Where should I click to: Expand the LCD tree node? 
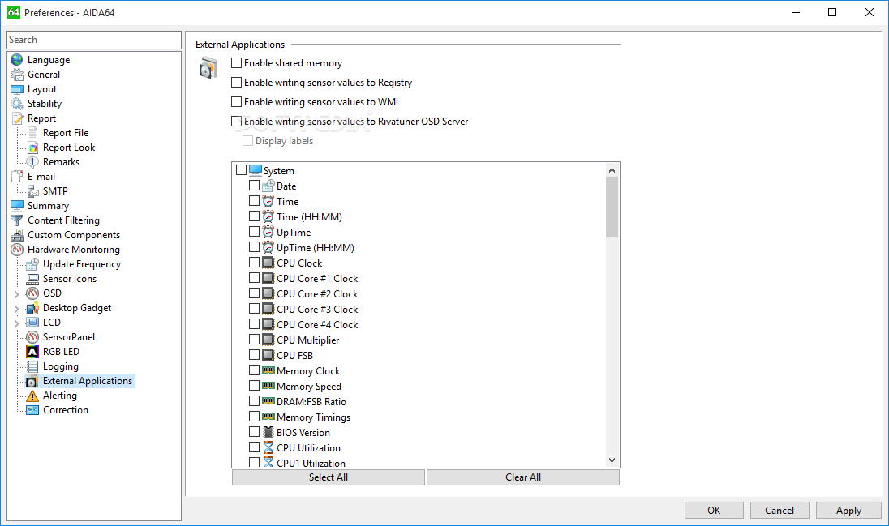pyautogui.click(x=16, y=323)
